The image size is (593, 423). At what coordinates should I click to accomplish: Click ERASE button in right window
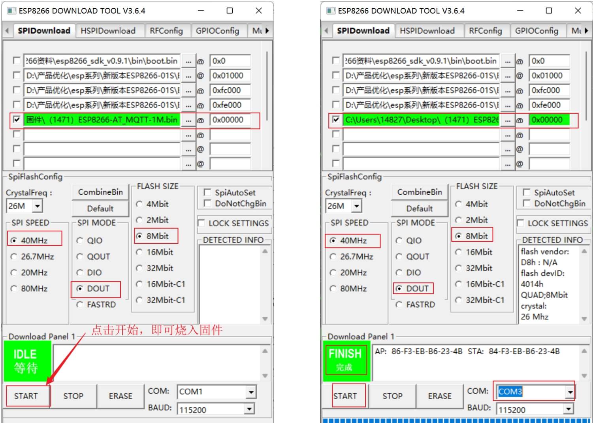(440, 396)
